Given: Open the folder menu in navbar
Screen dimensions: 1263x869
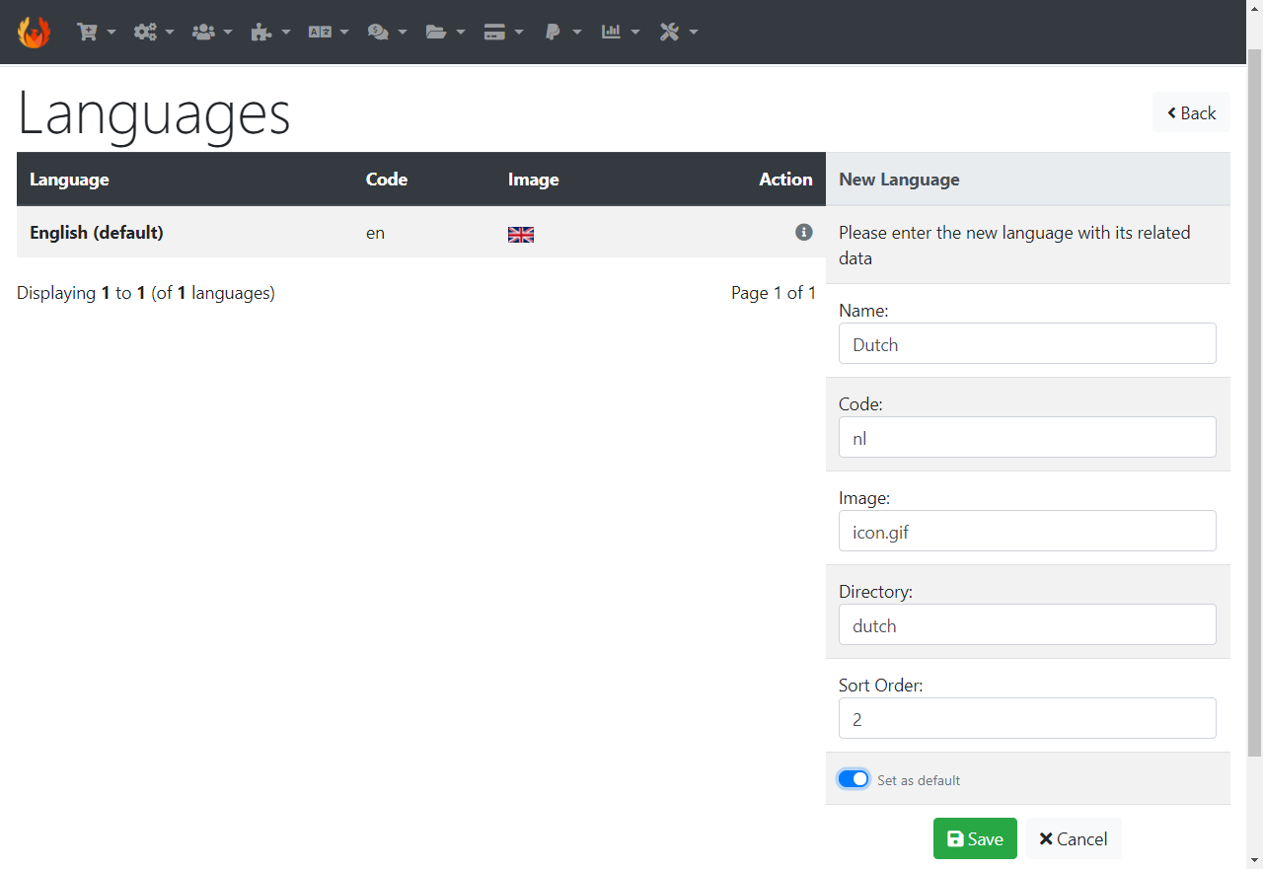Looking at the screenshot, I should click(445, 32).
